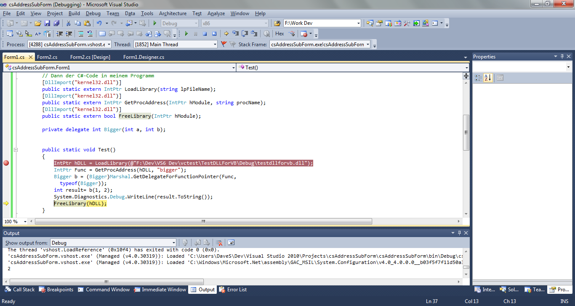Click the code editor horizontal scrollbar

point(203,222)
